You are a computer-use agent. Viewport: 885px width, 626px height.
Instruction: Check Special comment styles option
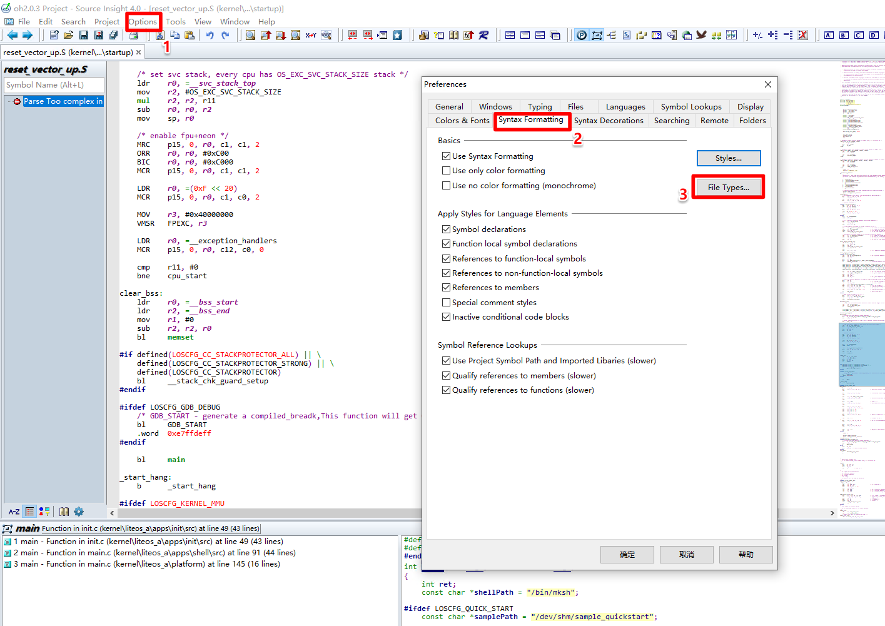tap(446, 303)
